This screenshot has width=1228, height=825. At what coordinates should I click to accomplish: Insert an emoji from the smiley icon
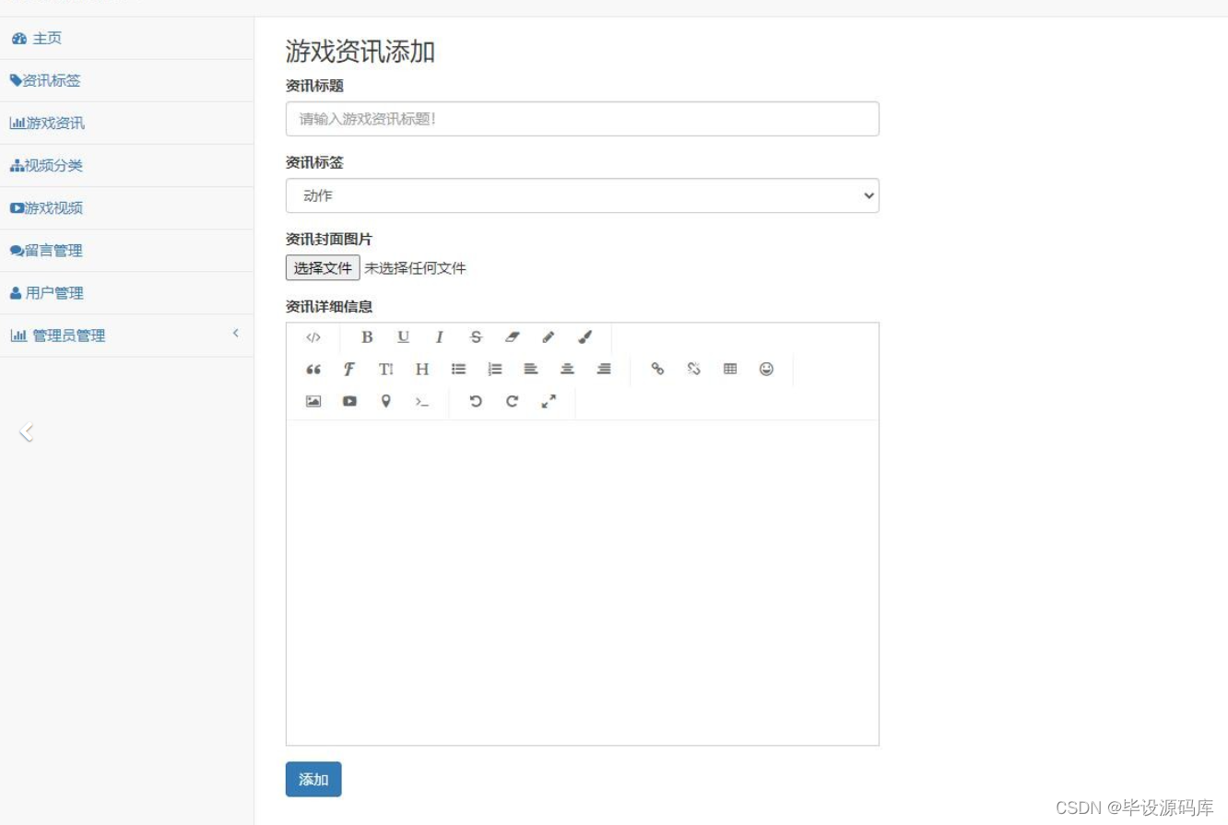[x=766, y=369]
